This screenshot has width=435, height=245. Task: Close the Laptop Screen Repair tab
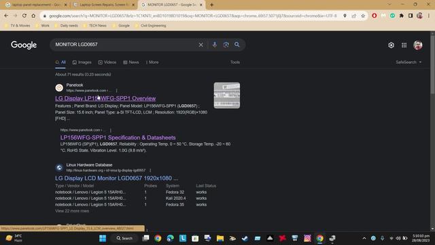(x=133, y=5)
